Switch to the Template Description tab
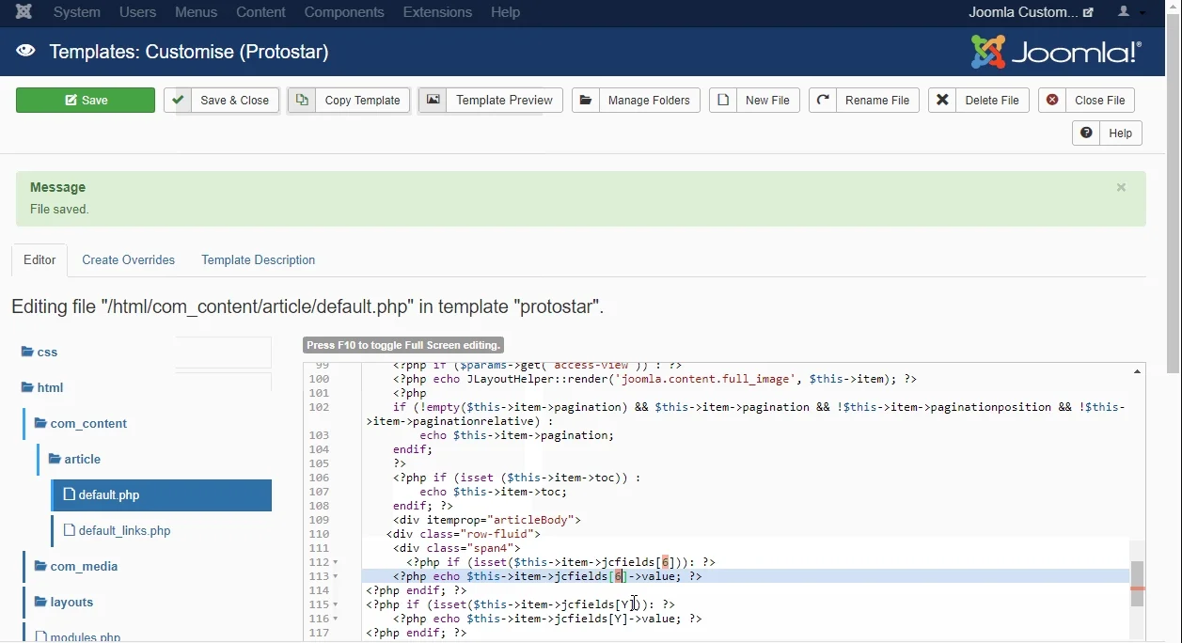The height and width of the screenshot is (643, 1182). [259, 260]
